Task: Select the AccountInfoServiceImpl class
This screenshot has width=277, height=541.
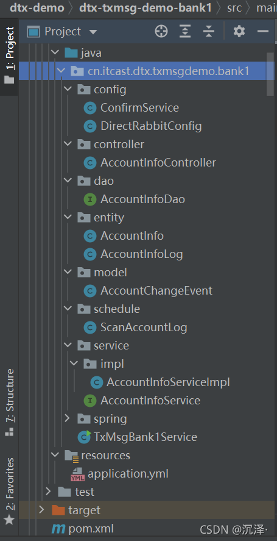Action: (168, 382)
